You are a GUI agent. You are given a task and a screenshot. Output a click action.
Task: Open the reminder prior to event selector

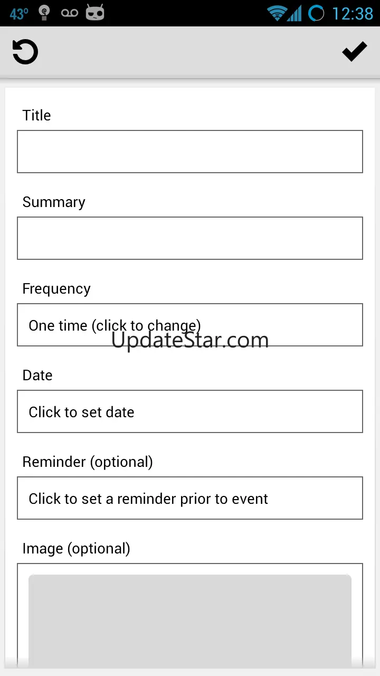[x=190, y=498]
